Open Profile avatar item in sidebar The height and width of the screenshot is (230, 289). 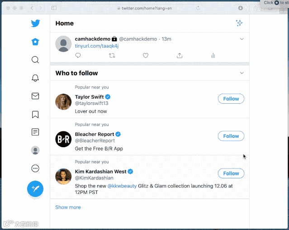(x=35, y=150)
